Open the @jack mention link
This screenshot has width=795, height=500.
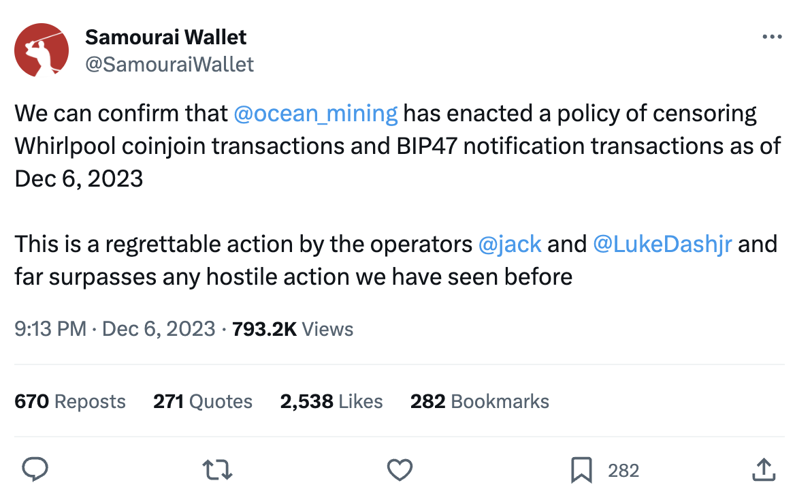coord(510,244)
